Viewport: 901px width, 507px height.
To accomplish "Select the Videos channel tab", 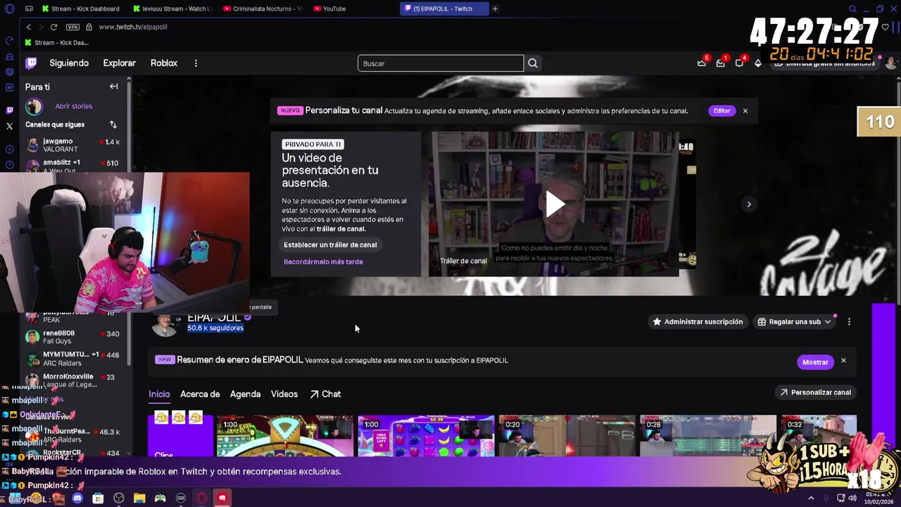I will (x=284, y=394).
